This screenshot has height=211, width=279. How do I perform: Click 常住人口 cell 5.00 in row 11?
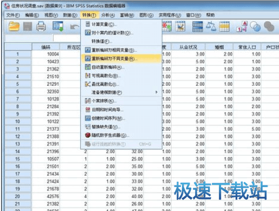click(x=247, y=129)
